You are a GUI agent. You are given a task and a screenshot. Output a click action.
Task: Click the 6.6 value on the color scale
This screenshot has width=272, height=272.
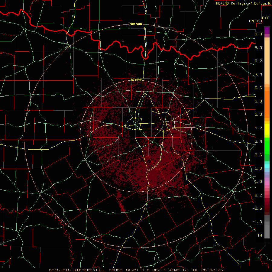click(258, 88)
